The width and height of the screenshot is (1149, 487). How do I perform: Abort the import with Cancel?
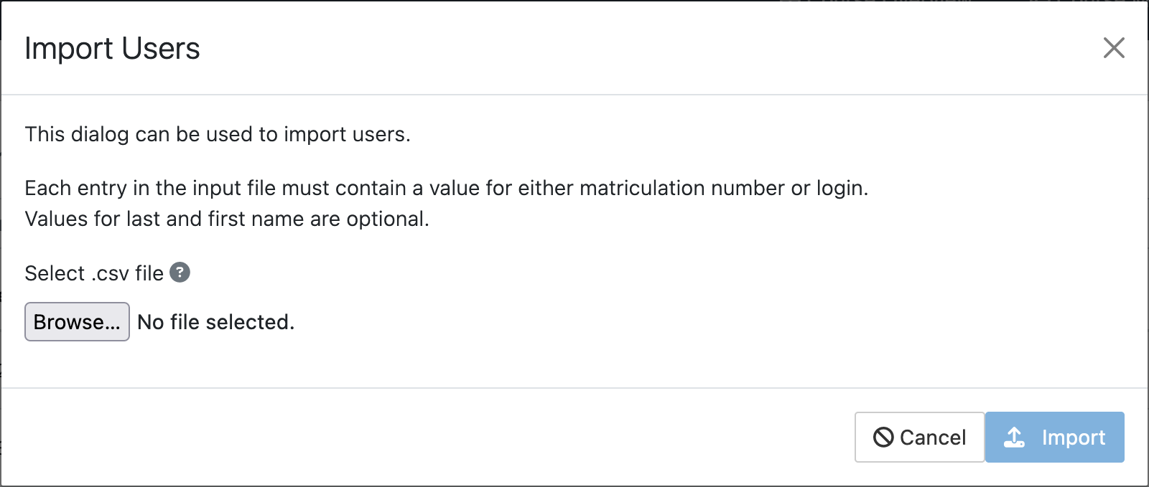[x=919, y=437]
